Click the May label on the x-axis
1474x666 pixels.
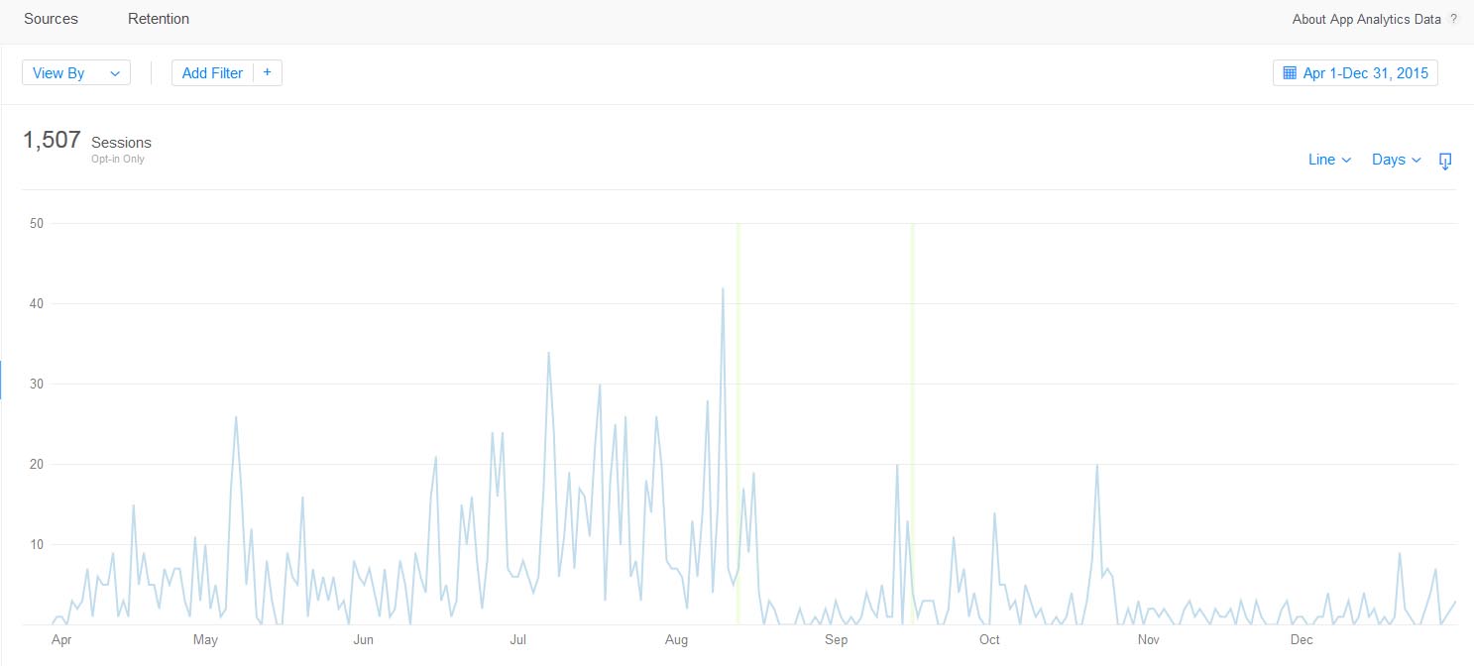[205, 640]
